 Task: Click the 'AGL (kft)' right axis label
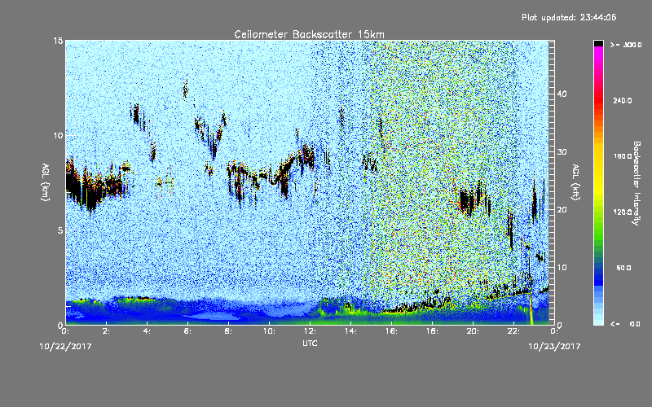click(x=575, y=182)
